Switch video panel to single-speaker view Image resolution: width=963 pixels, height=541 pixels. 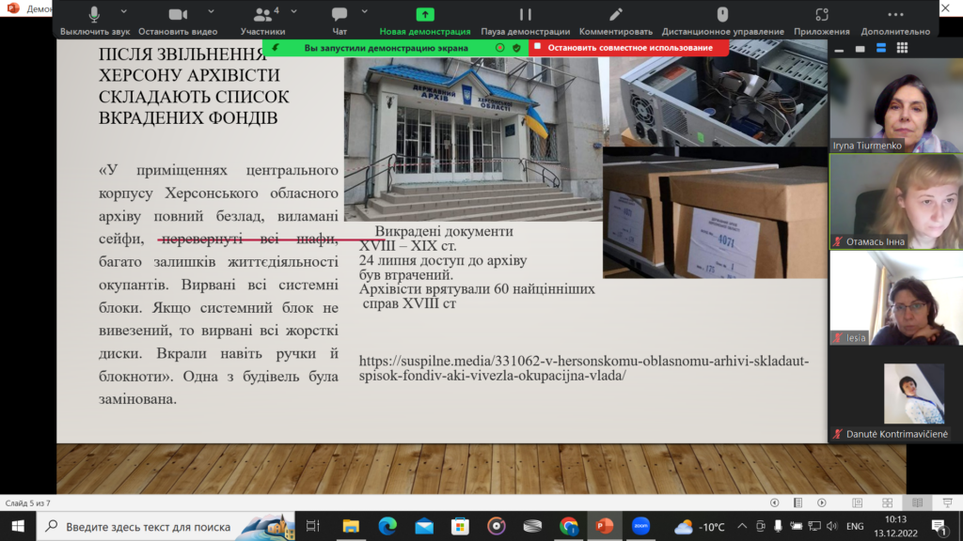[x=859, y=48]
